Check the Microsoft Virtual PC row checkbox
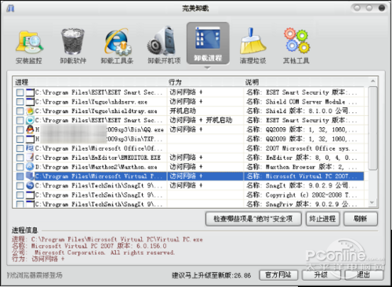 click(x=20, y=176)
